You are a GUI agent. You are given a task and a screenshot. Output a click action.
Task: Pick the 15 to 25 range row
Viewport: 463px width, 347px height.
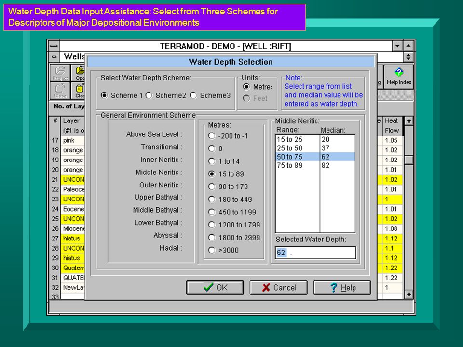coord(315,139)
